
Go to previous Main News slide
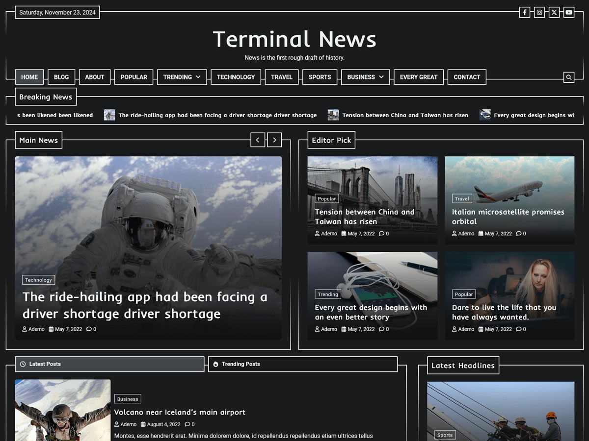258,140
